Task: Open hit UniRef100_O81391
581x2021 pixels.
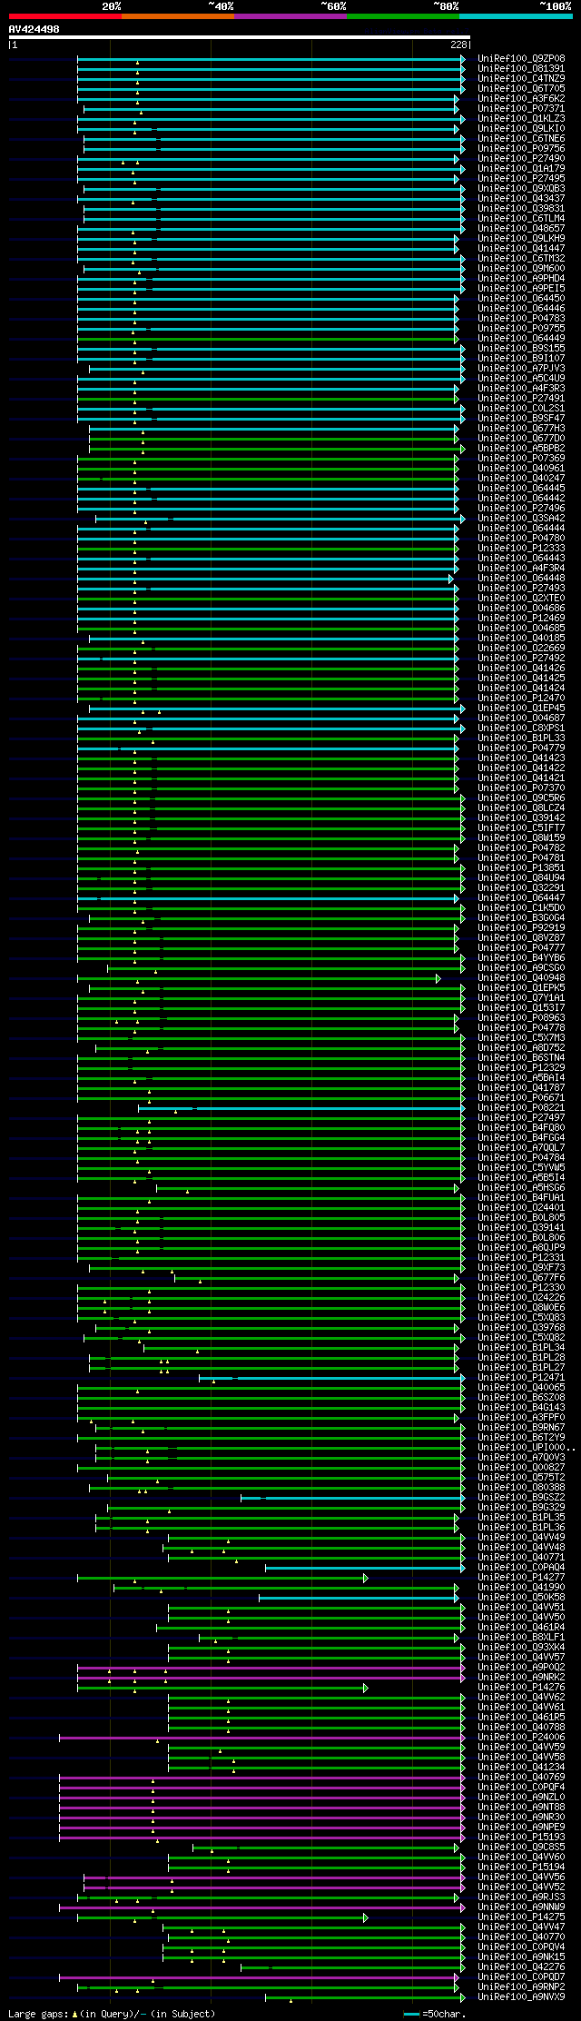Action: [x=521, y=68]
